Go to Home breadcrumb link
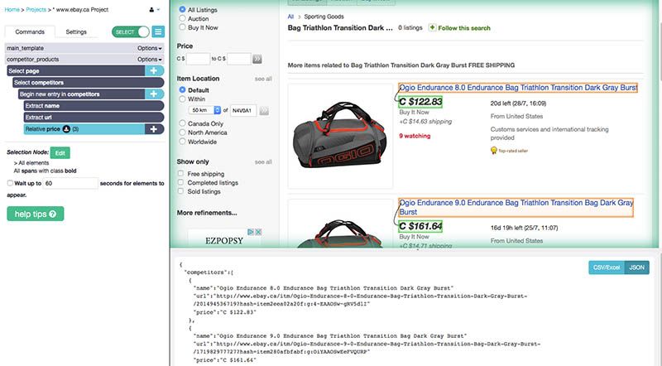 click(12, 9)
